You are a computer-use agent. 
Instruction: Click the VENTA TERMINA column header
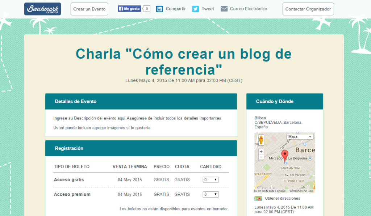(130, 166)
